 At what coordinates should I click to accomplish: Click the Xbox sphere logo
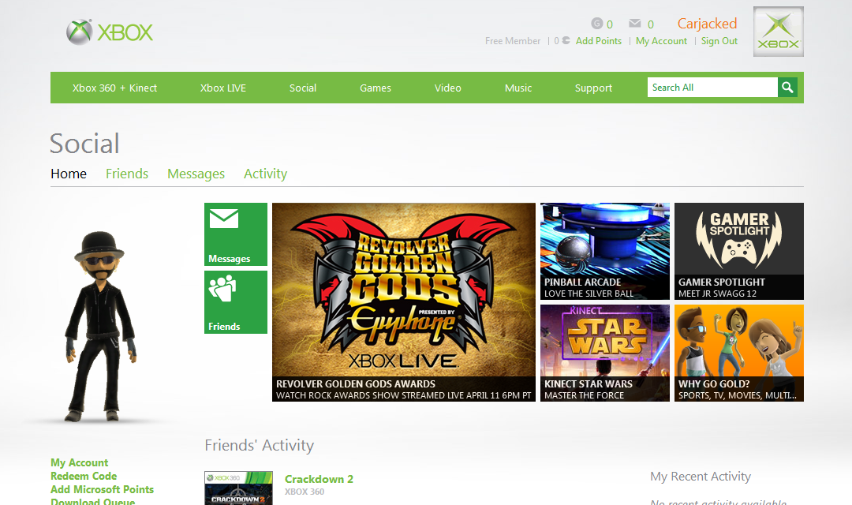80,32
